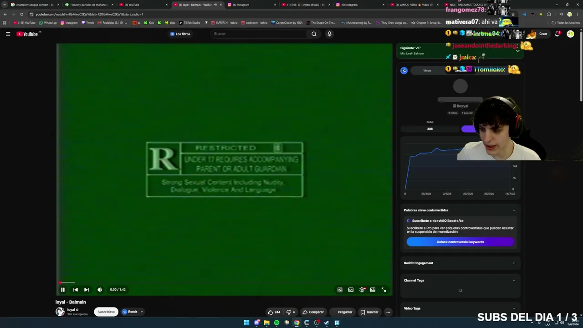Open the player settings gear
The image size is (583, 328).
[x=362, y=290]
